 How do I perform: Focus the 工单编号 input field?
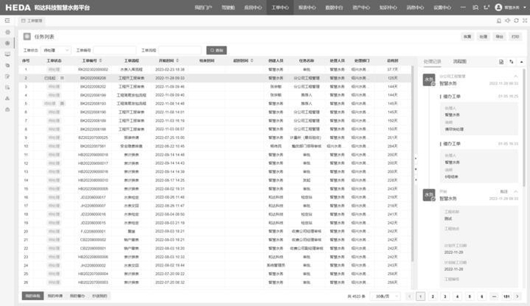114,51
